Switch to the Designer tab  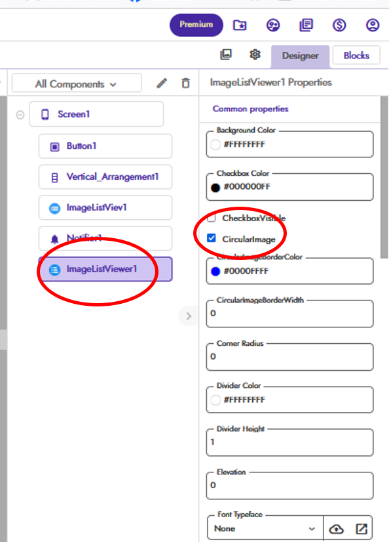coord(301,56)
